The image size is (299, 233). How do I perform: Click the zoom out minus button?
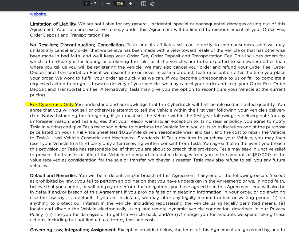(108, 4)
